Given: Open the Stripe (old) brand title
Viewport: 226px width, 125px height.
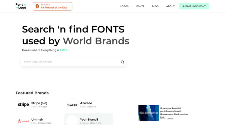Looking at the screenshot, I should click(x=39, y=103).
